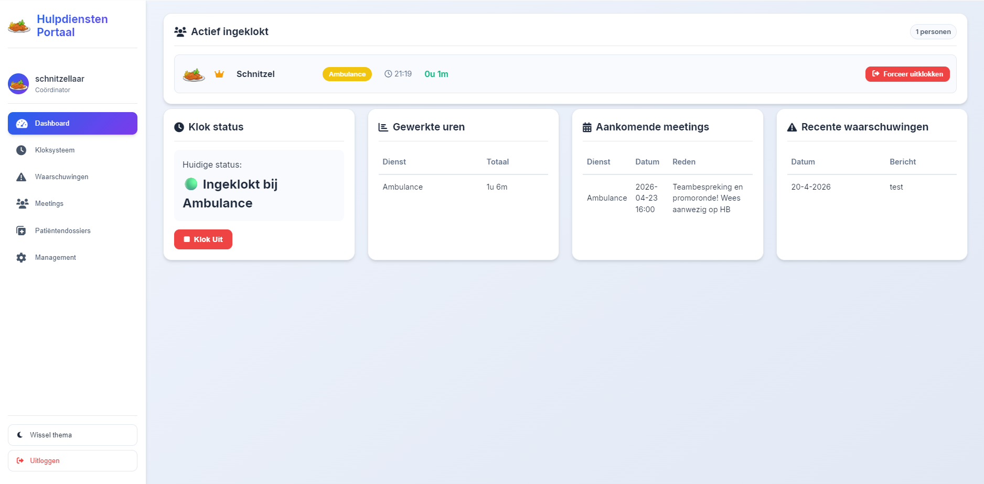Click the Waarschuwingen triangle icon in sidebar
The height and width of the screenshot is (484, 984).
coord(22,177)
